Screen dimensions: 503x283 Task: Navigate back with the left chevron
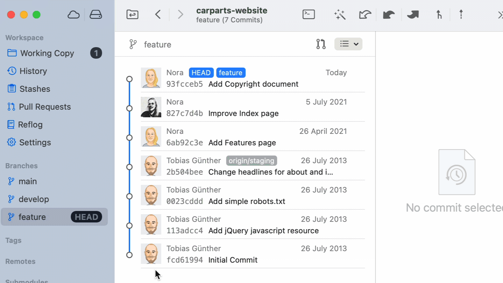coord(158,15)
